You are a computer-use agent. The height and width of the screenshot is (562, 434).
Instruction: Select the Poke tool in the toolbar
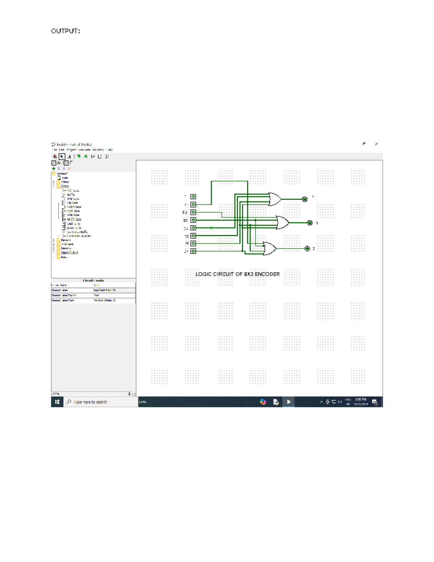pos(55,156)
